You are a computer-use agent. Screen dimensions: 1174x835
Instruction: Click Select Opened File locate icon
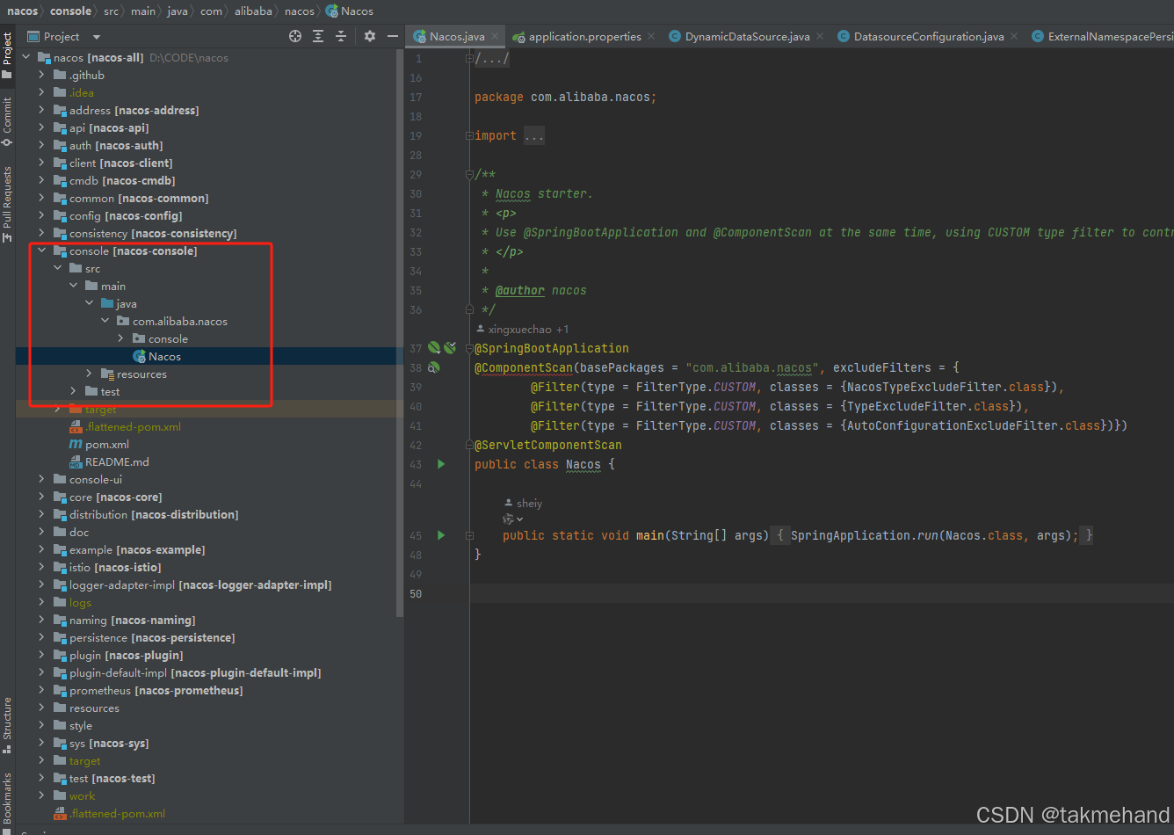295,36
